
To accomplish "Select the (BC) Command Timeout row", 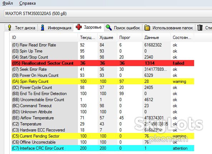I will 103,106.
